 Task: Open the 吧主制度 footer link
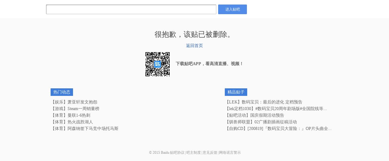194,153
